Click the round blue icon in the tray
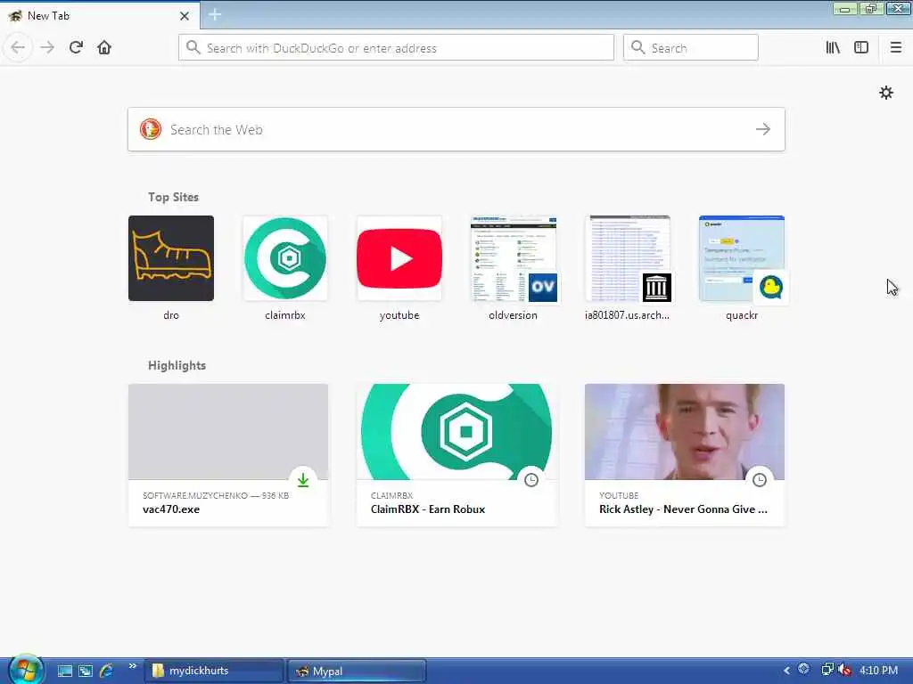The width and height of the screenshot is (913, 684). (x=804, y=669)
